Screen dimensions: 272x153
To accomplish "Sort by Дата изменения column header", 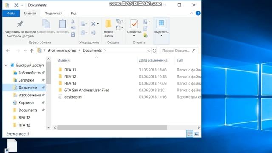I will click(x=153, y=60).
